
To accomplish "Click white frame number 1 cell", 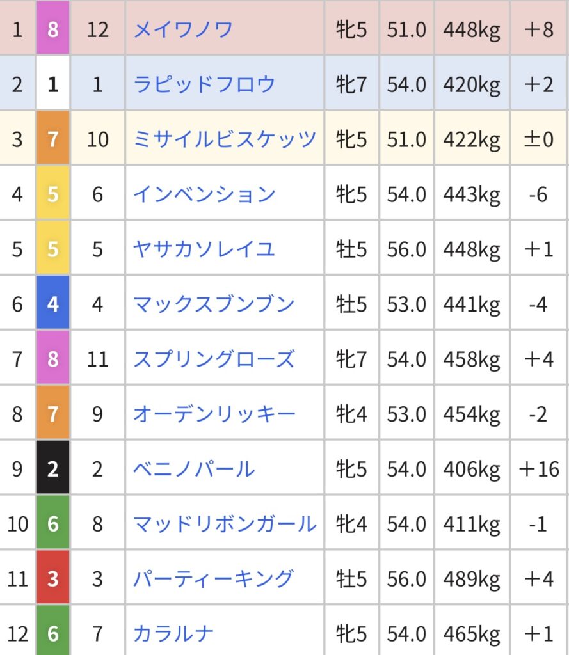I will click(x=53, y=84).
